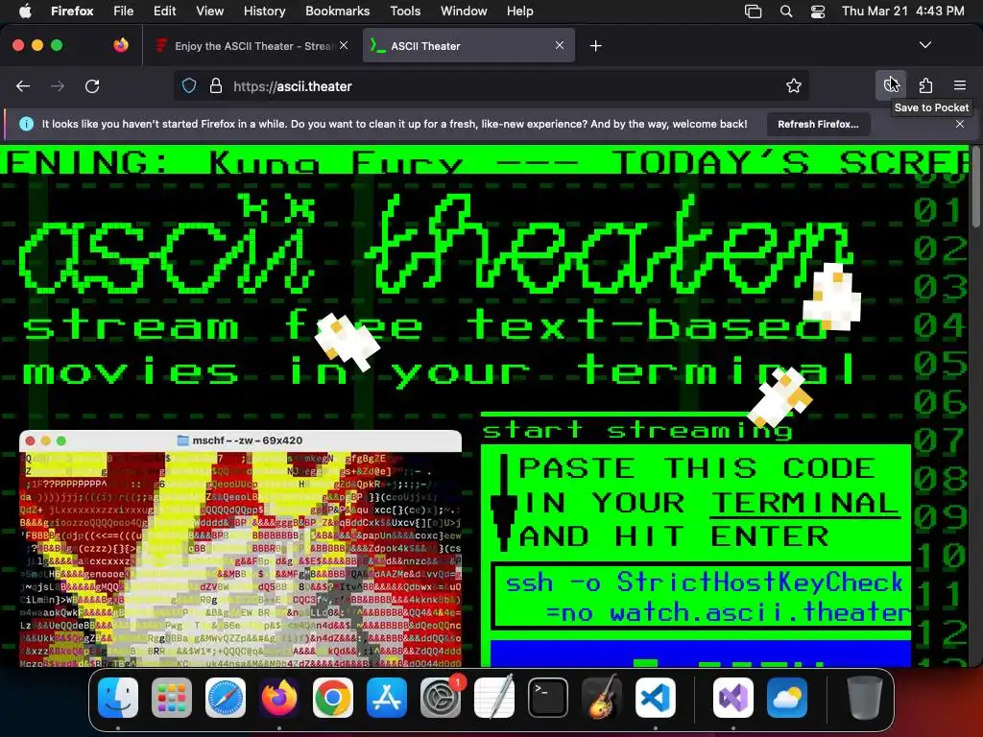Image resolution: width=983 pixels, height=737 pixels.
Task: Open Firefox hamburger application menu
Action: (x=960, y=85)
